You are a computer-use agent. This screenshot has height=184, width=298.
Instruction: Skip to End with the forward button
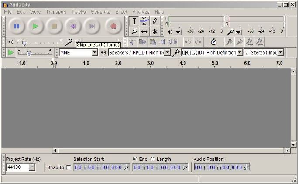point(92,26)
